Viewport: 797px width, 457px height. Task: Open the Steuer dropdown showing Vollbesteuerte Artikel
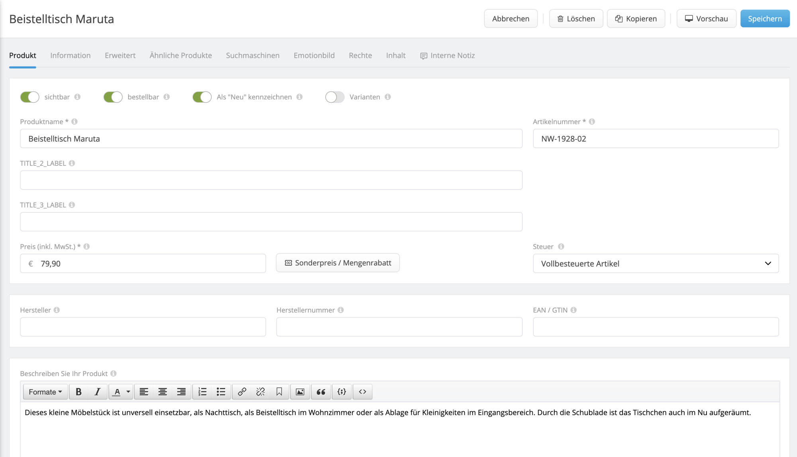click(656, 263)
